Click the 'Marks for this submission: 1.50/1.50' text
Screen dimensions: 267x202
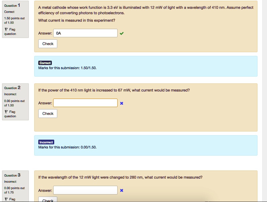click(x=67, y=68)
